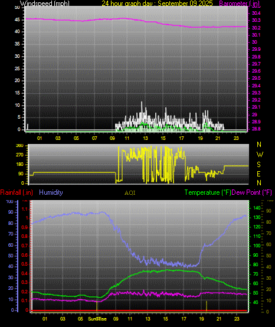Click hour 13 on the wind graph axis
Viewport: 275px width, 327px height.
pos(145,138)
